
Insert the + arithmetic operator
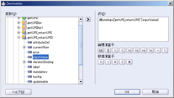tap(101, 62)
